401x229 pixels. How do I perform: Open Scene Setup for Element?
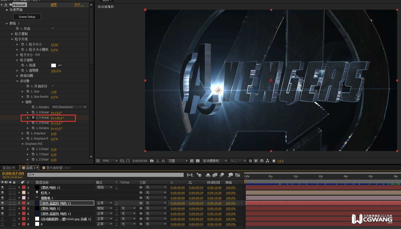pos(27,17)
